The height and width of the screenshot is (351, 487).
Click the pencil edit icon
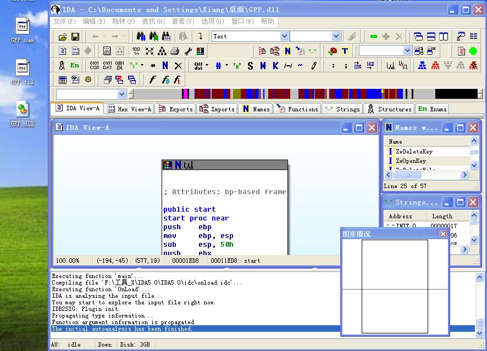point(314,66)
